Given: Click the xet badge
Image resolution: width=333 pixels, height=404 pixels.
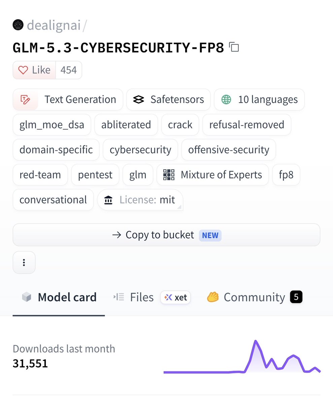Looking at the screenshot, I should click(x=175, y=297).
